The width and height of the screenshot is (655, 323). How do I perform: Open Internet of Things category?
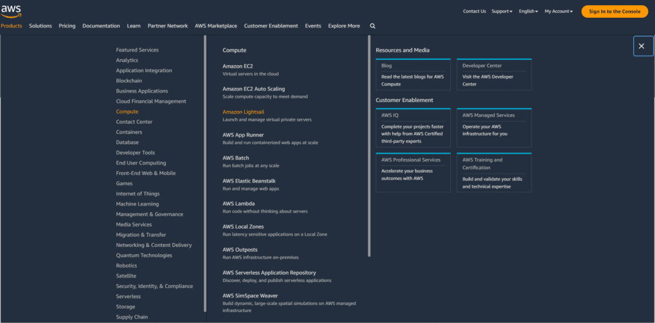(x=138, y=194)
